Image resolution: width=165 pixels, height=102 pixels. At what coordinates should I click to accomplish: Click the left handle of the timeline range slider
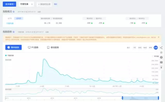(x=122, y=98)
